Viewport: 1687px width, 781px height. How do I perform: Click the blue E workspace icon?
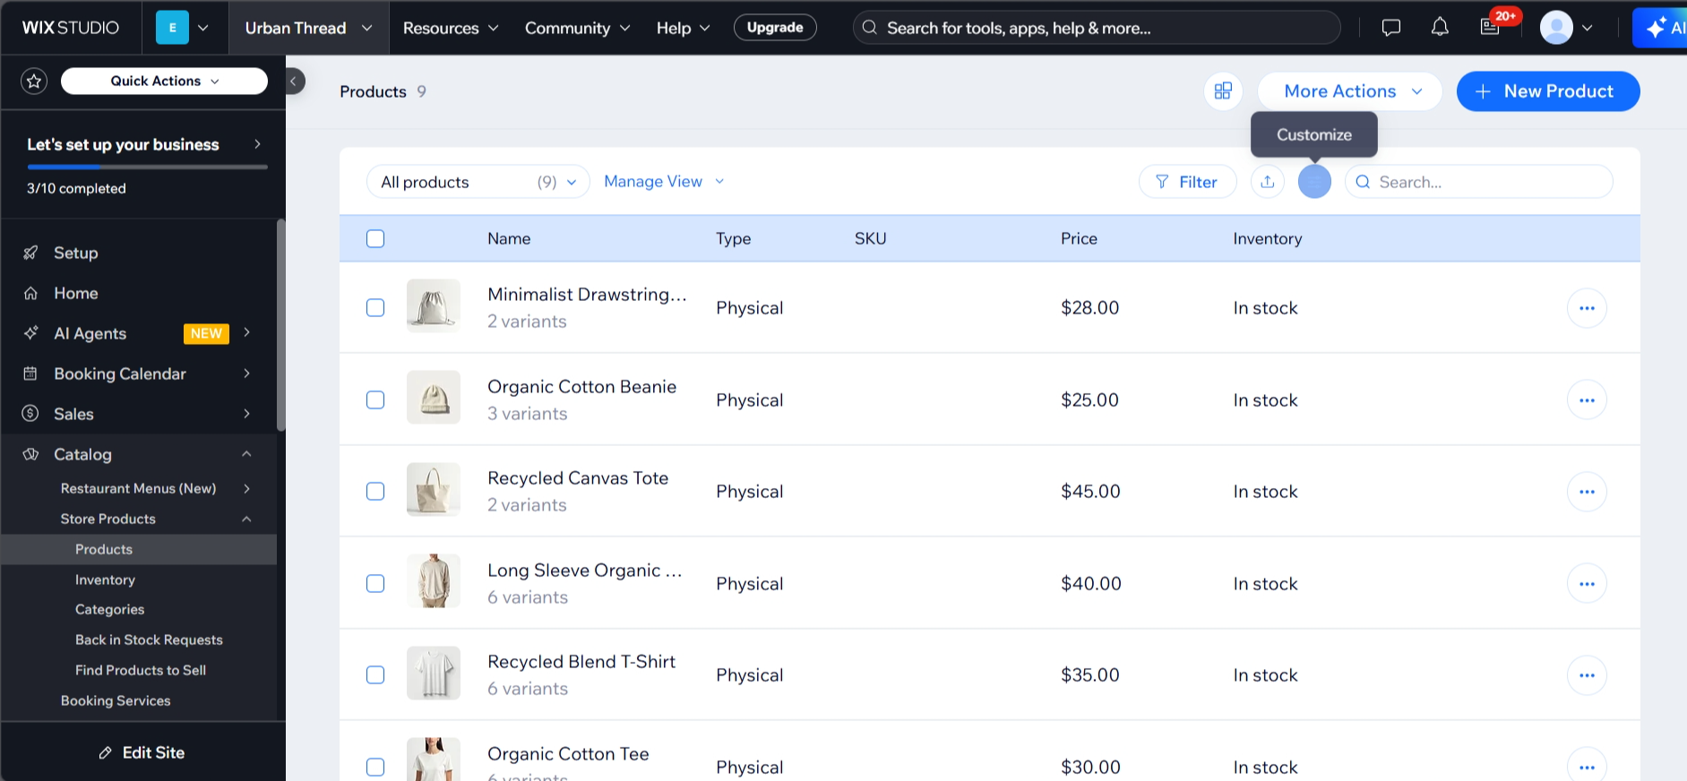click(x=172, y=28)
